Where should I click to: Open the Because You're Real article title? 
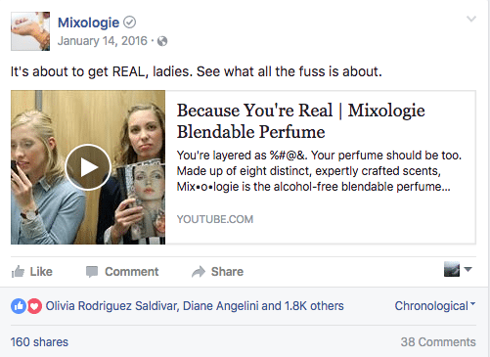pos(300,121)
